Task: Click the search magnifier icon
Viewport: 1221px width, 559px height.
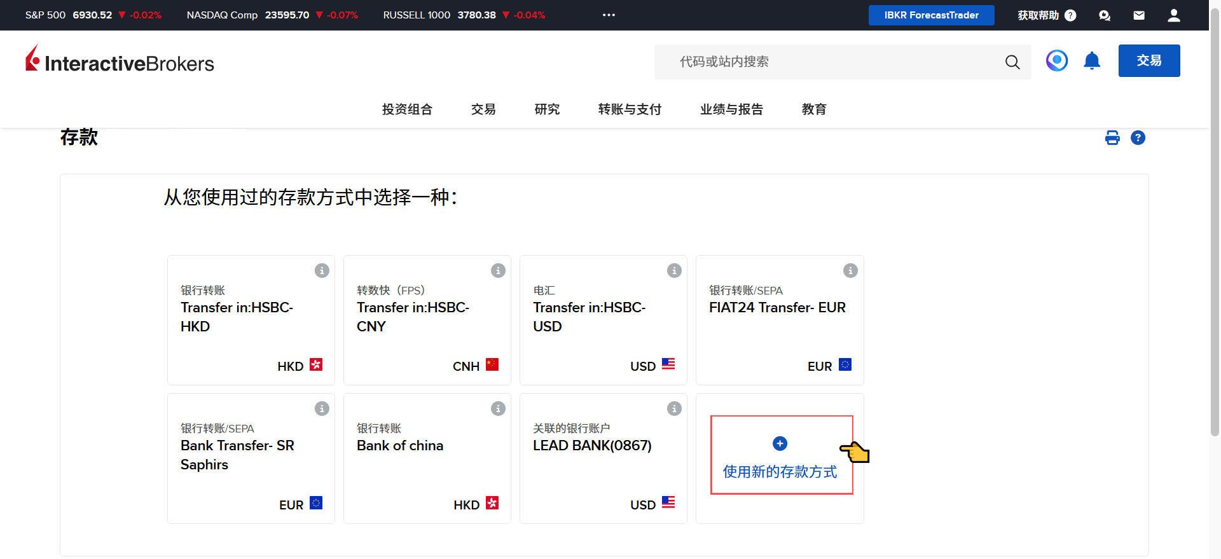Action: pyautogui.click(x=1012, y=62)
